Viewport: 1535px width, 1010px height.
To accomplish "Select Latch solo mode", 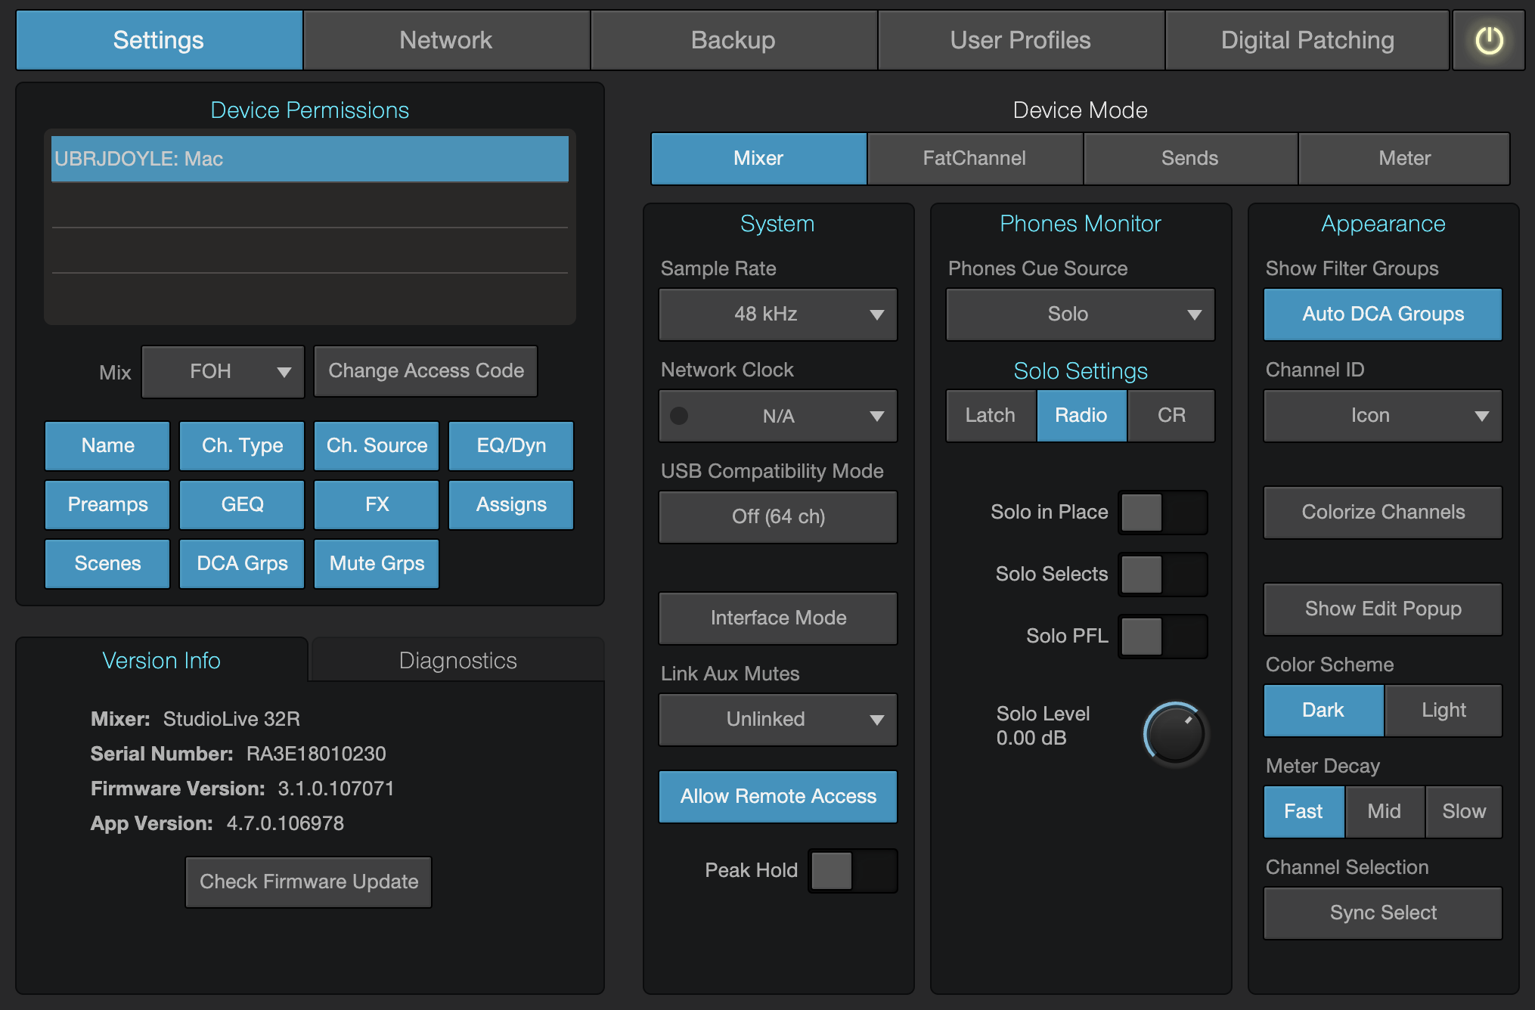I will point(991,415).
